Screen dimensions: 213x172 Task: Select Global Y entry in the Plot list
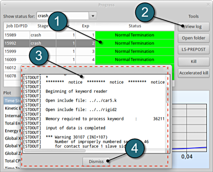[x=12, y=146]
